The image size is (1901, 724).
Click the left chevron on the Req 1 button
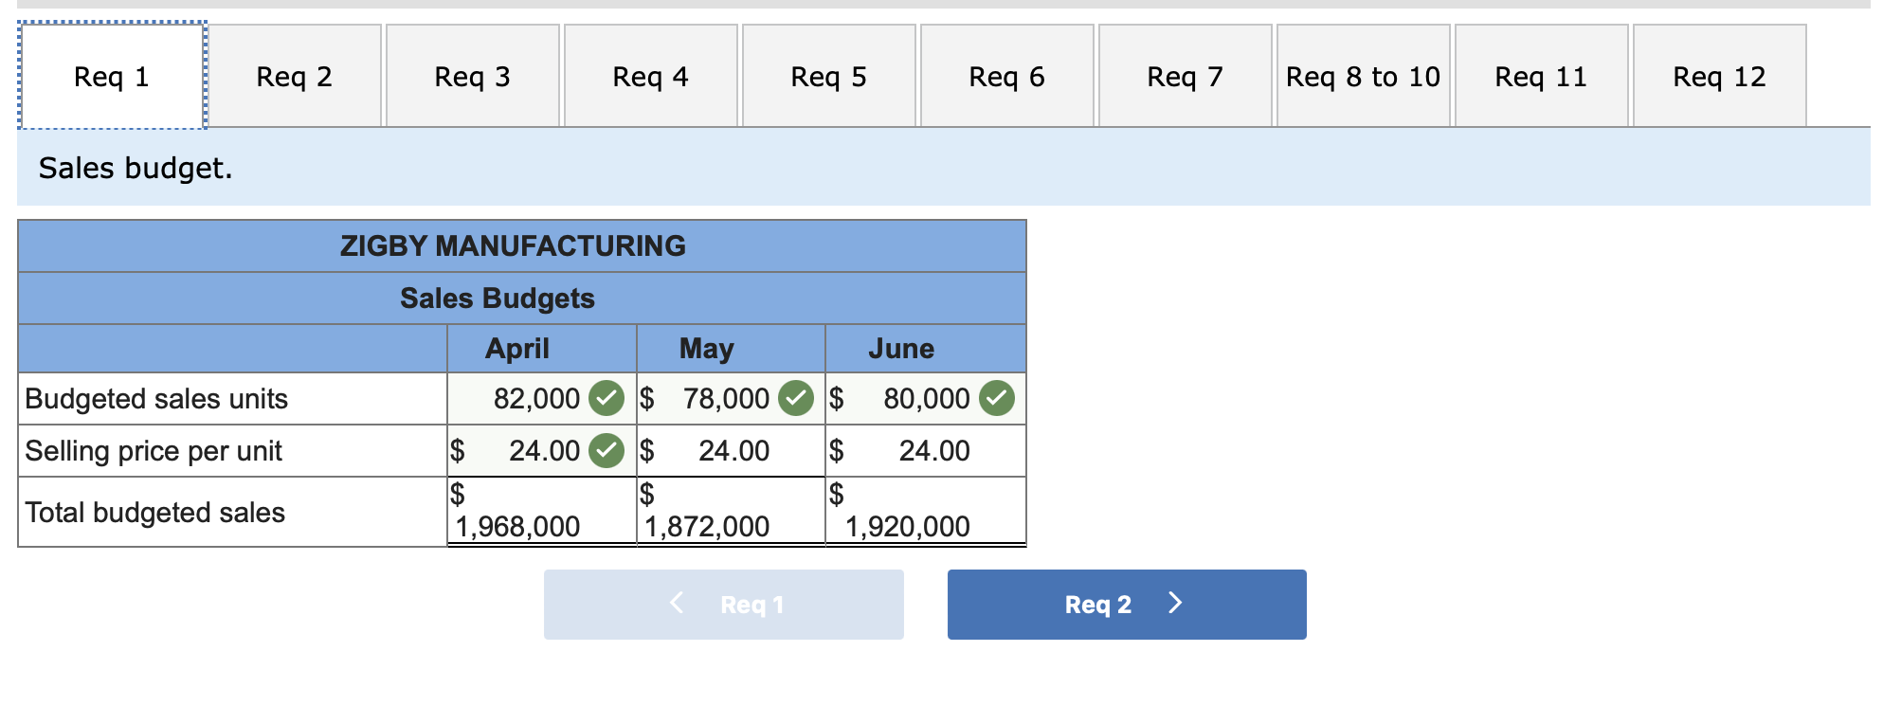tap(676, 603)
